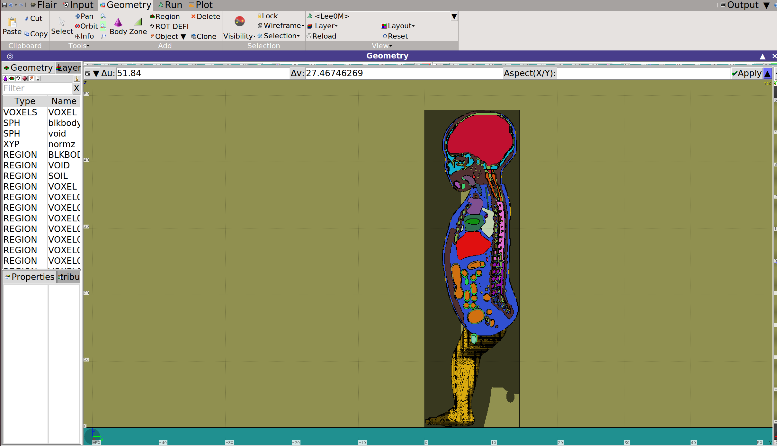The image size is (777, 446).
Task: Switch to the Layer panel tab
Action: 68,68
